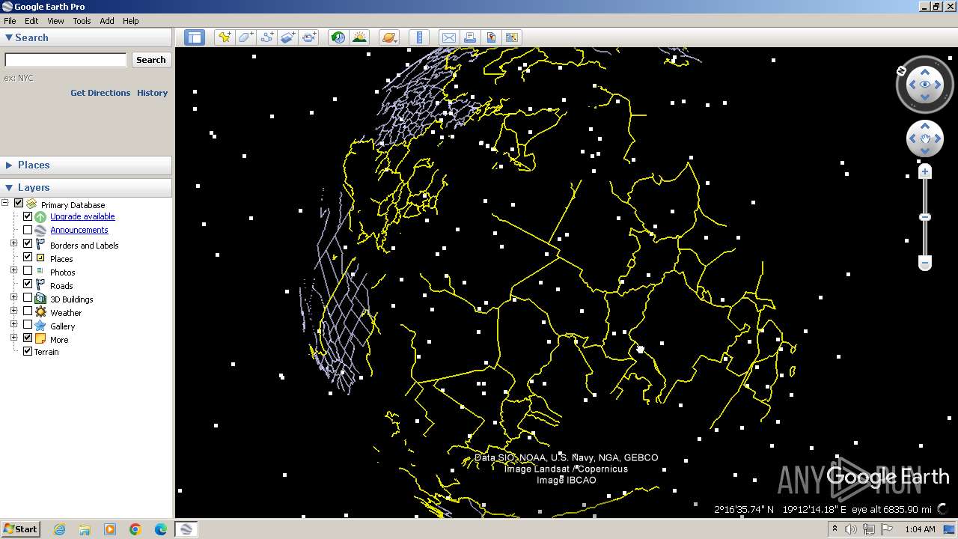The image size is (958, 539).
Task: Start Record a Tour tool
Action: (x=309, y=37)
